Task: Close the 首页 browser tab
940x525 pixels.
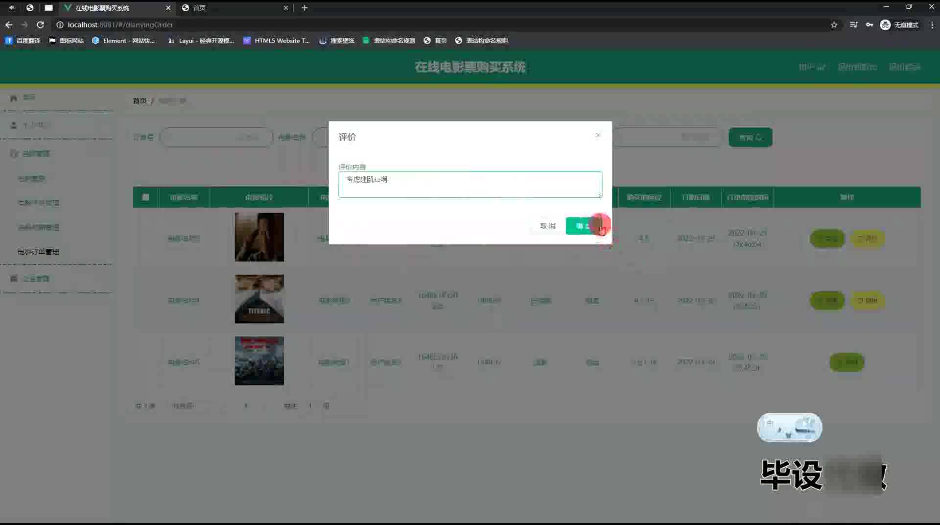Action: tap(286, 8)
